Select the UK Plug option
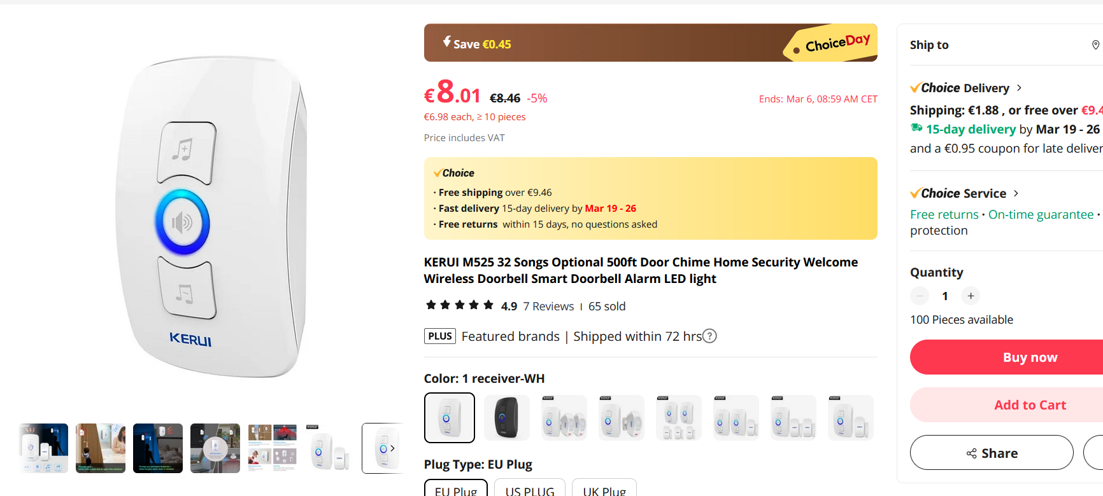The width and height of the screenshot is (1103, 496). [604, 490]
